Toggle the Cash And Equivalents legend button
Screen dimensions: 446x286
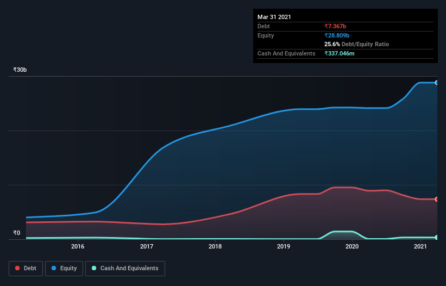pyautogui.click(x=125, y=269)
